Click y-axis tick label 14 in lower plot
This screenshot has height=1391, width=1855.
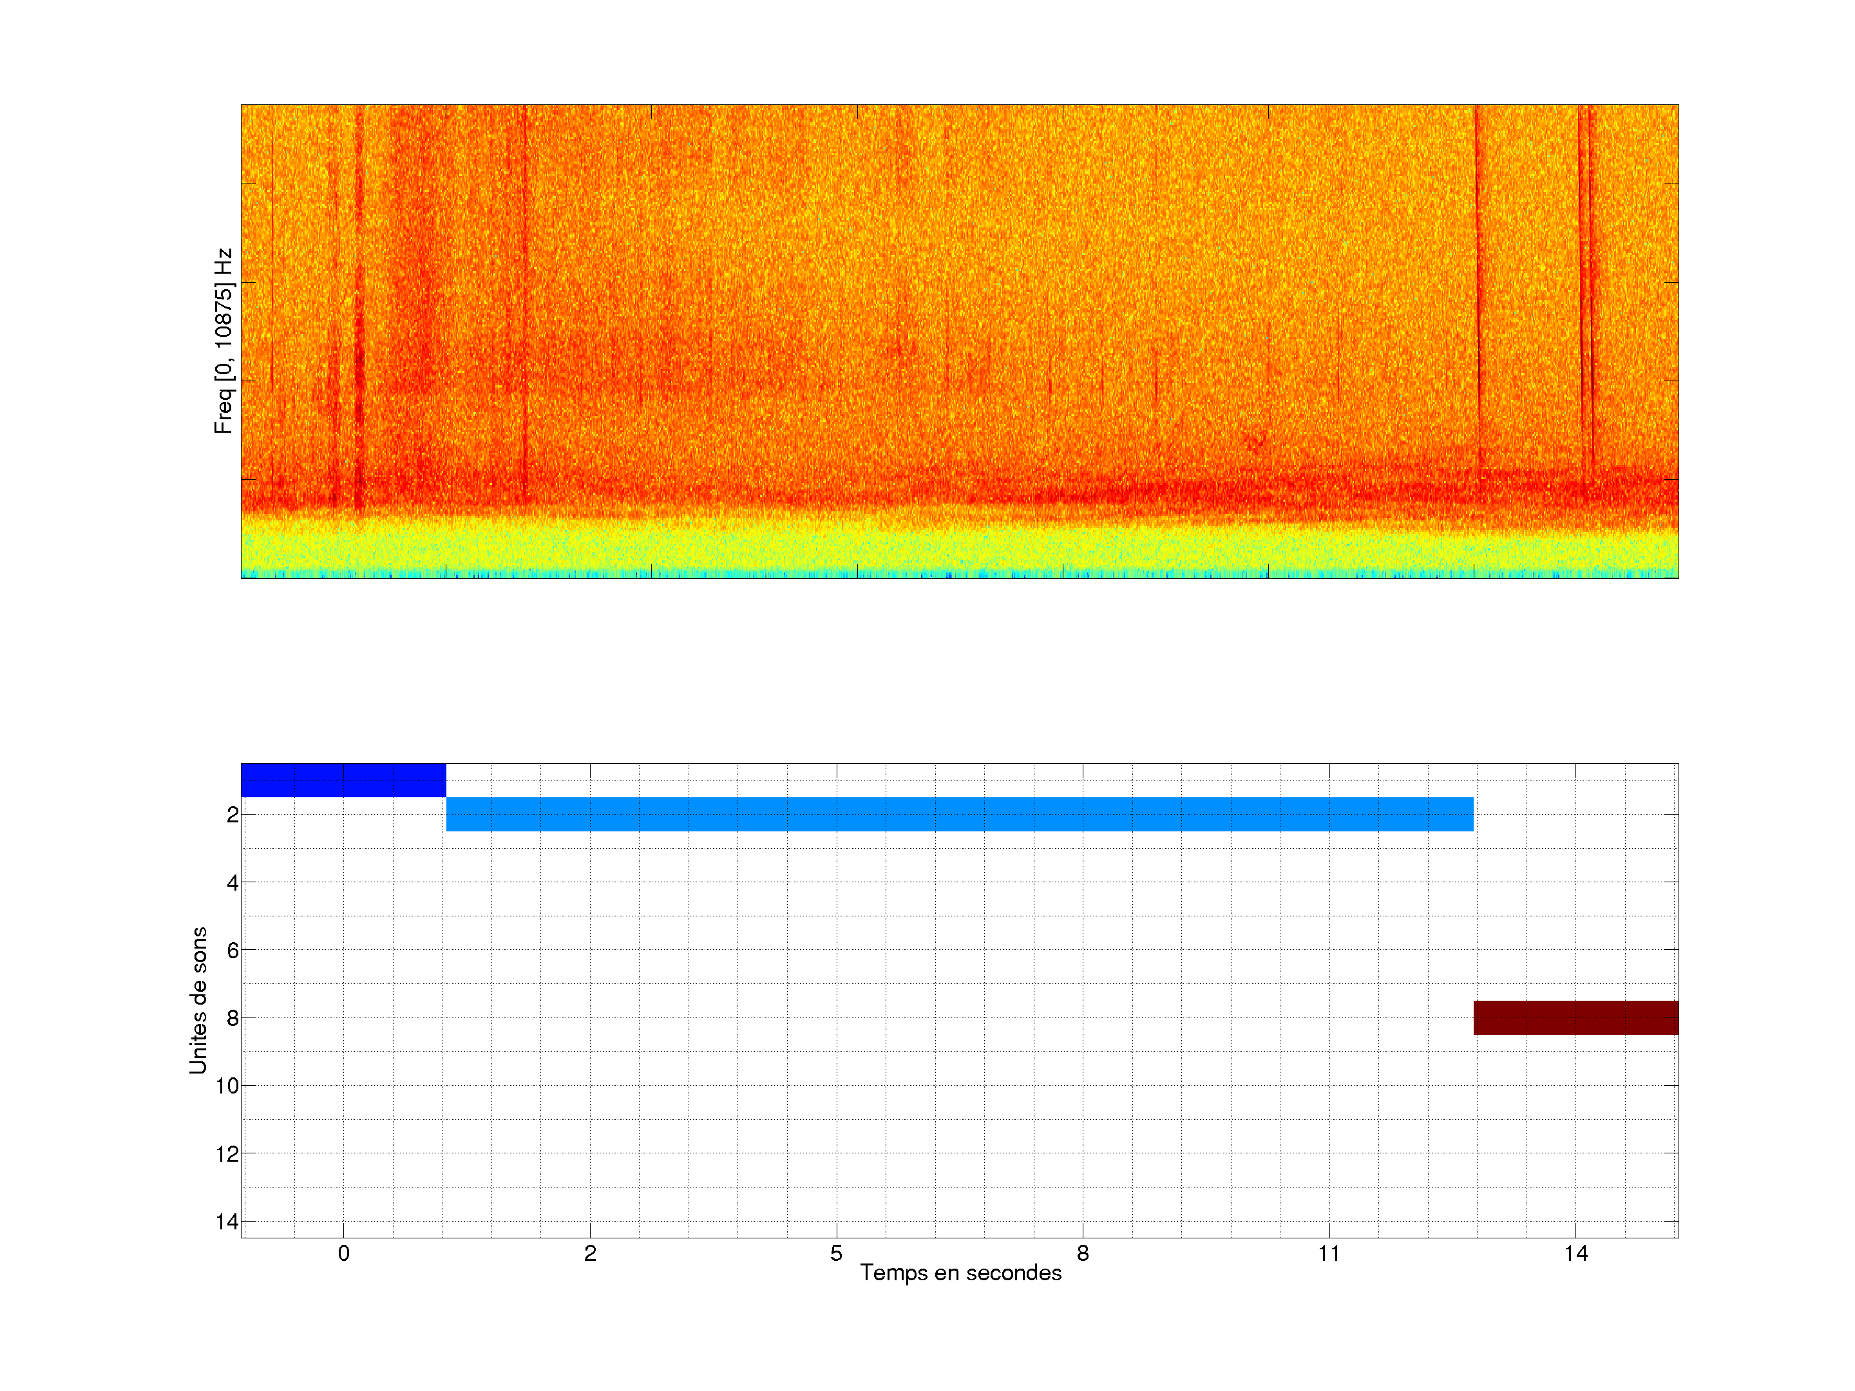[x=227, y=1222]
